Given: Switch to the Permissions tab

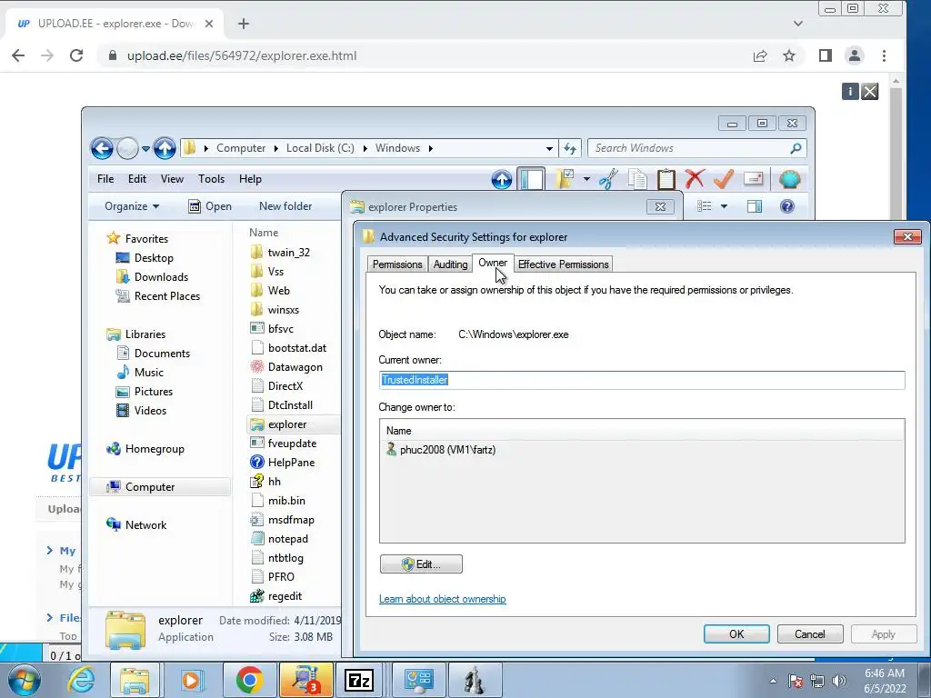Looking at the screenshot, I should coord(397,264).
